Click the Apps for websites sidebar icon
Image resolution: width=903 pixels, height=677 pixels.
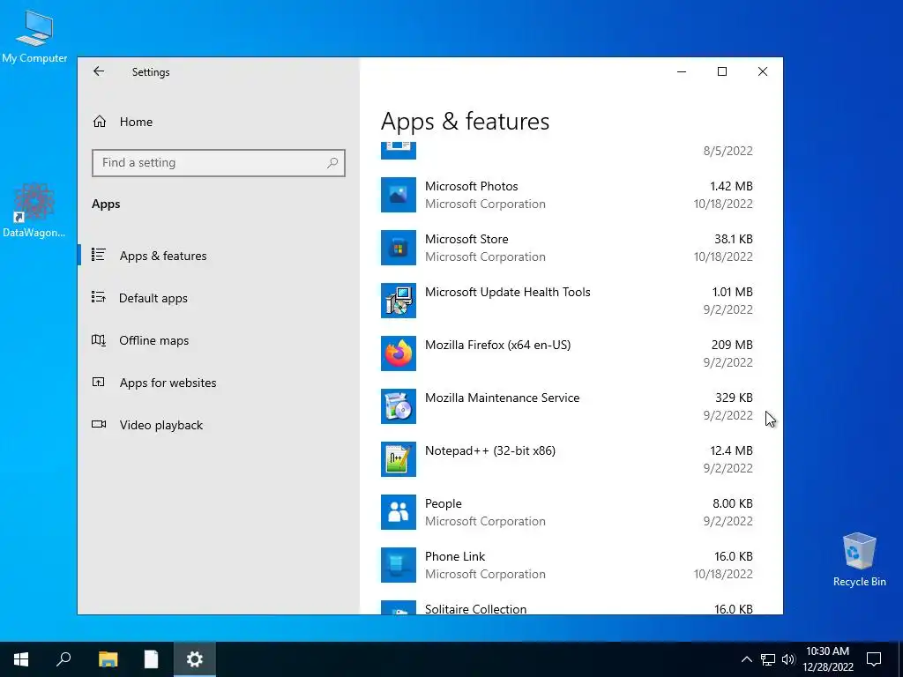[99, 382]
